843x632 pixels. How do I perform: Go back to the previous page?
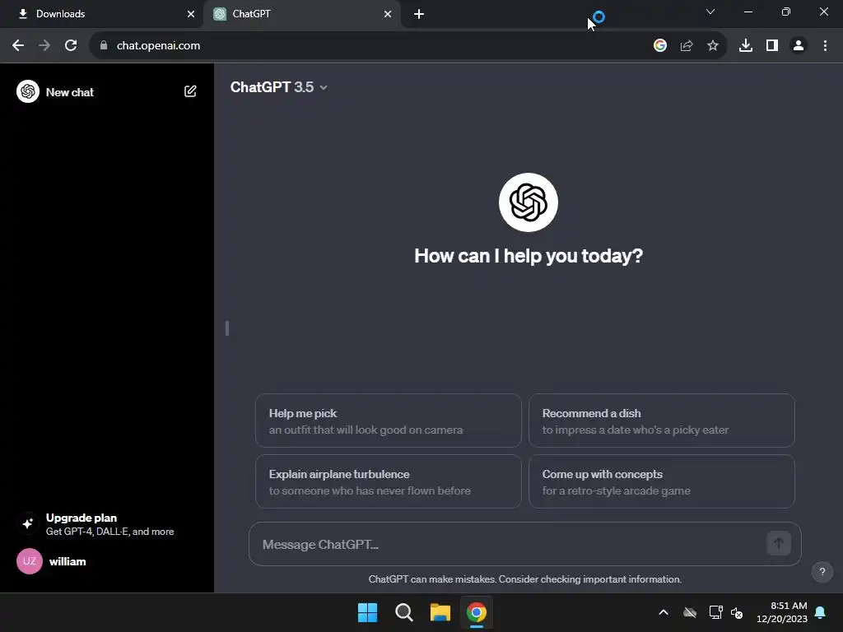point(18,45)
